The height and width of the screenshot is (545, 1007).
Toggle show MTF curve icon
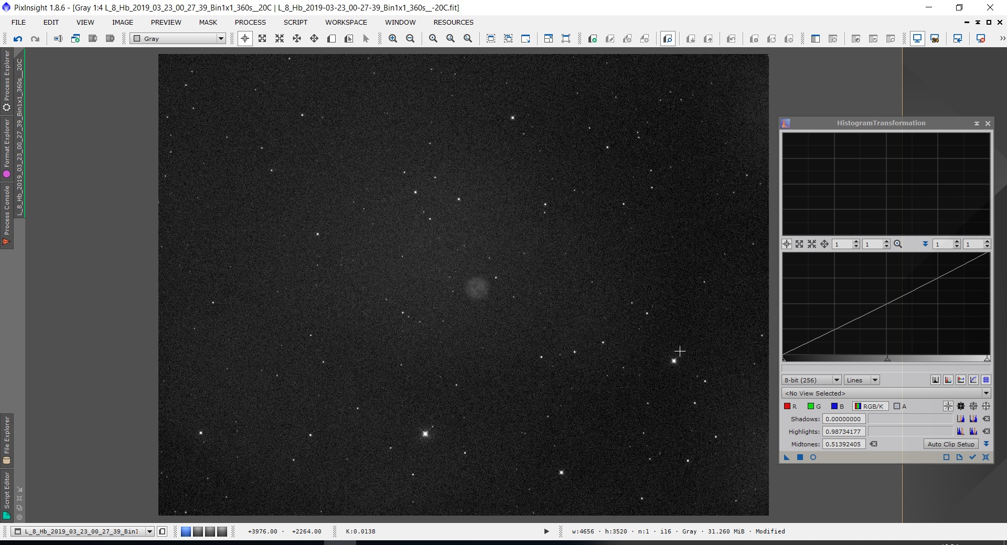coord(973,380)
